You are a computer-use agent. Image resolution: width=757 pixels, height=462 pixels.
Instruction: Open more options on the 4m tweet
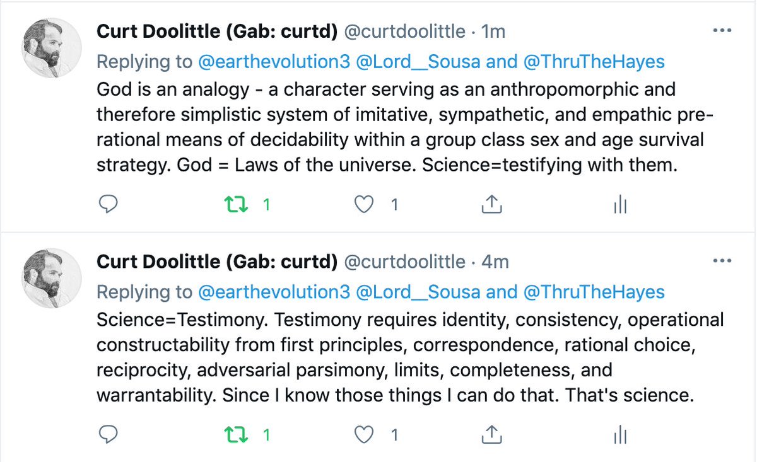(x=722, y=261)
